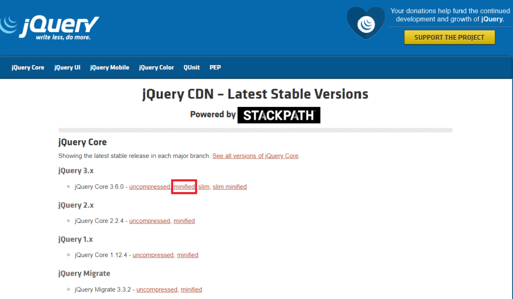Screen dimensions: 513x299
Task: Select jQuery Color in navigation bar
Action: pos(156,67)
